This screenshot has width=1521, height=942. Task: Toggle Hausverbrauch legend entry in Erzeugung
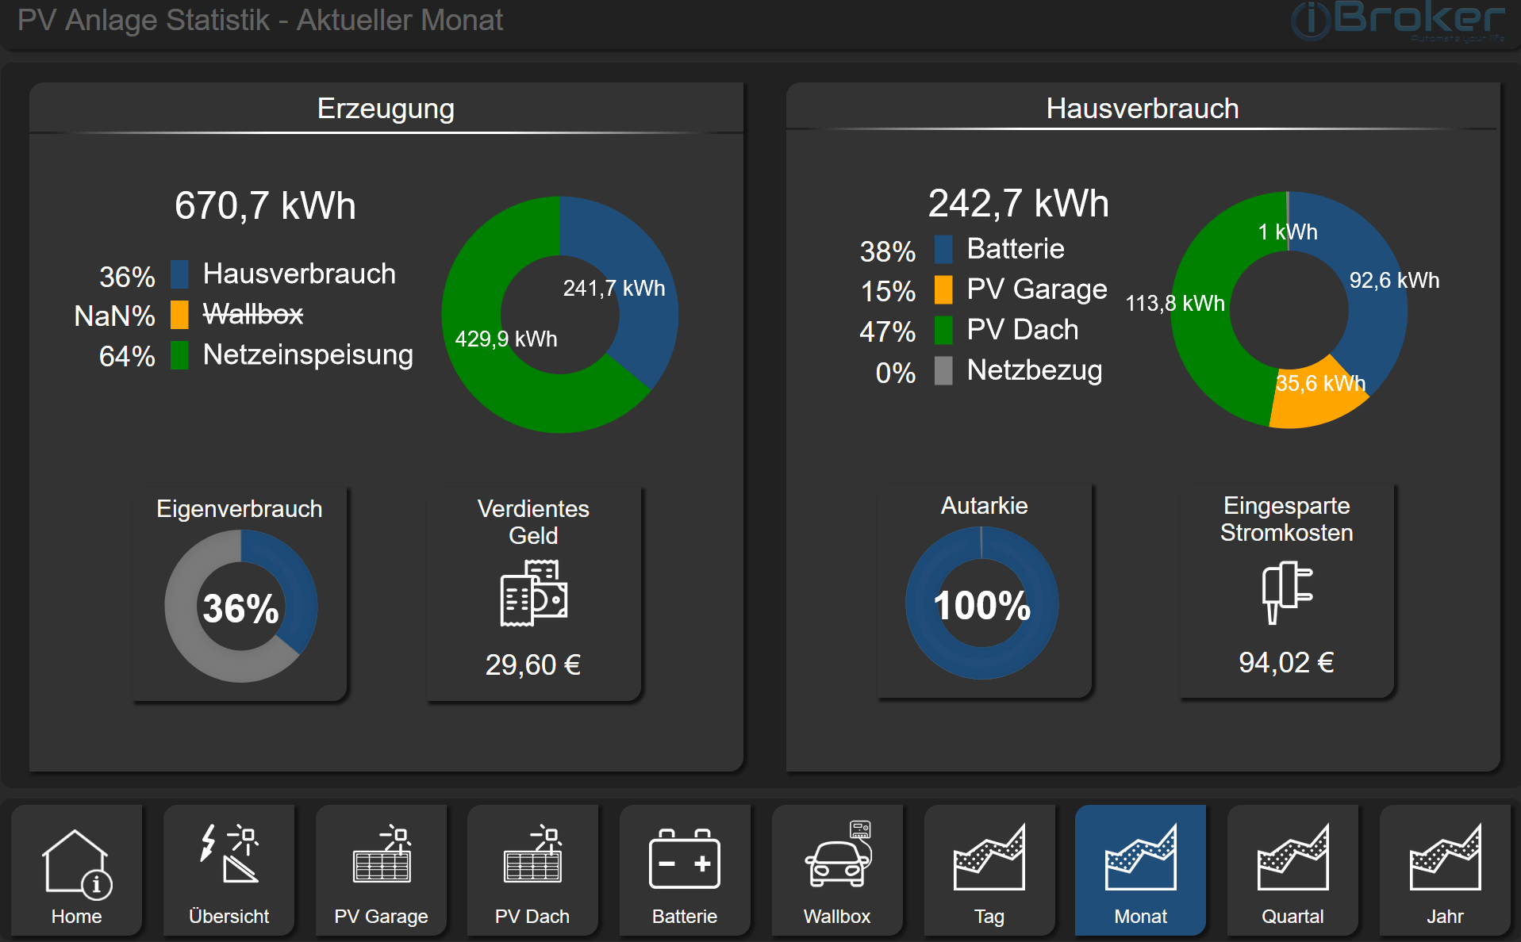(x=298, y=274)
